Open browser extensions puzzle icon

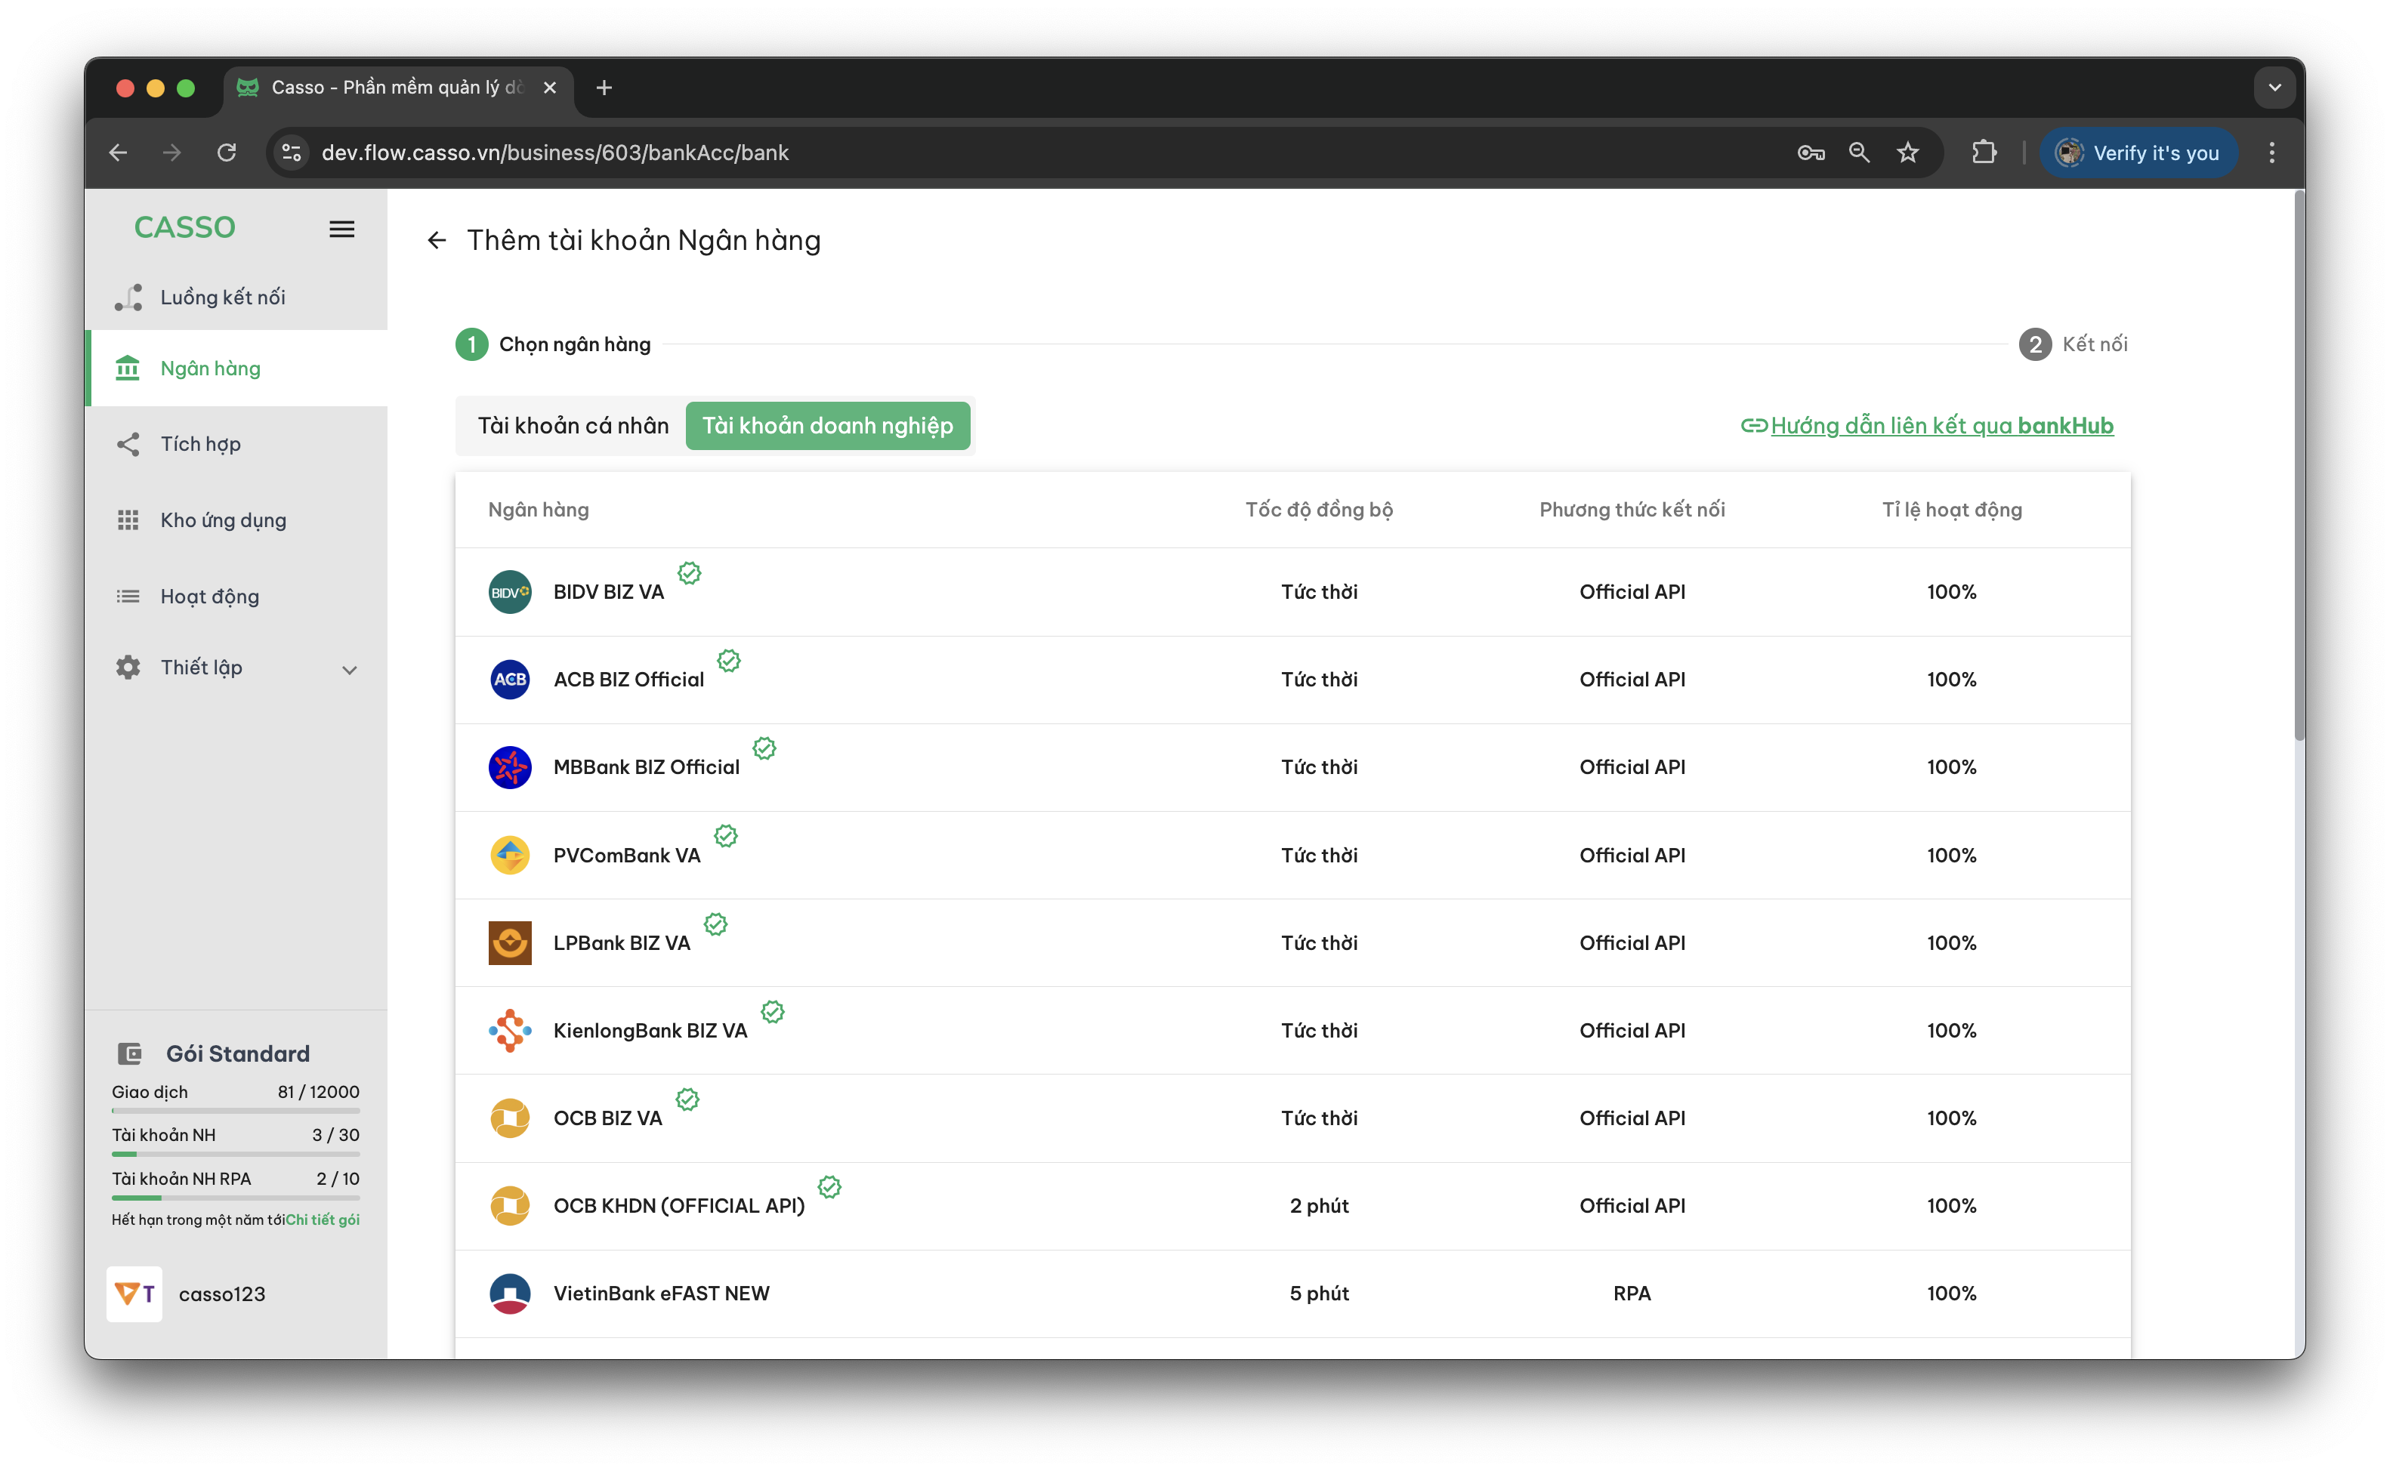[1984, 153]
